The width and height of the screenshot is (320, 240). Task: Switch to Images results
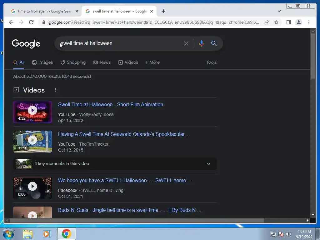(x=42, y=62)
